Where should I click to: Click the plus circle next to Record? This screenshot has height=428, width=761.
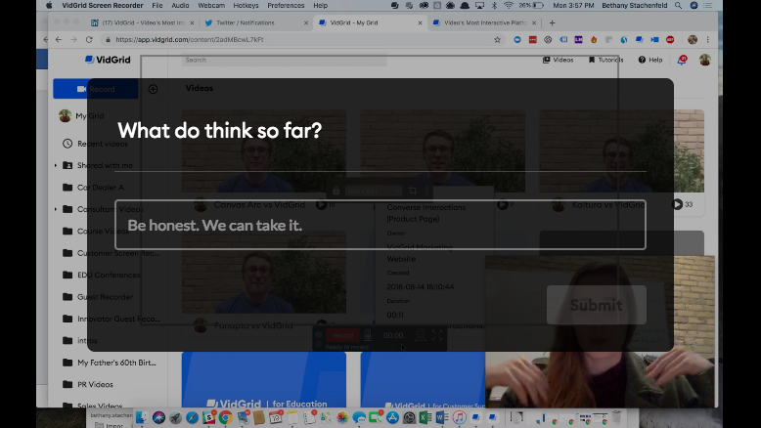pos(153,89)
